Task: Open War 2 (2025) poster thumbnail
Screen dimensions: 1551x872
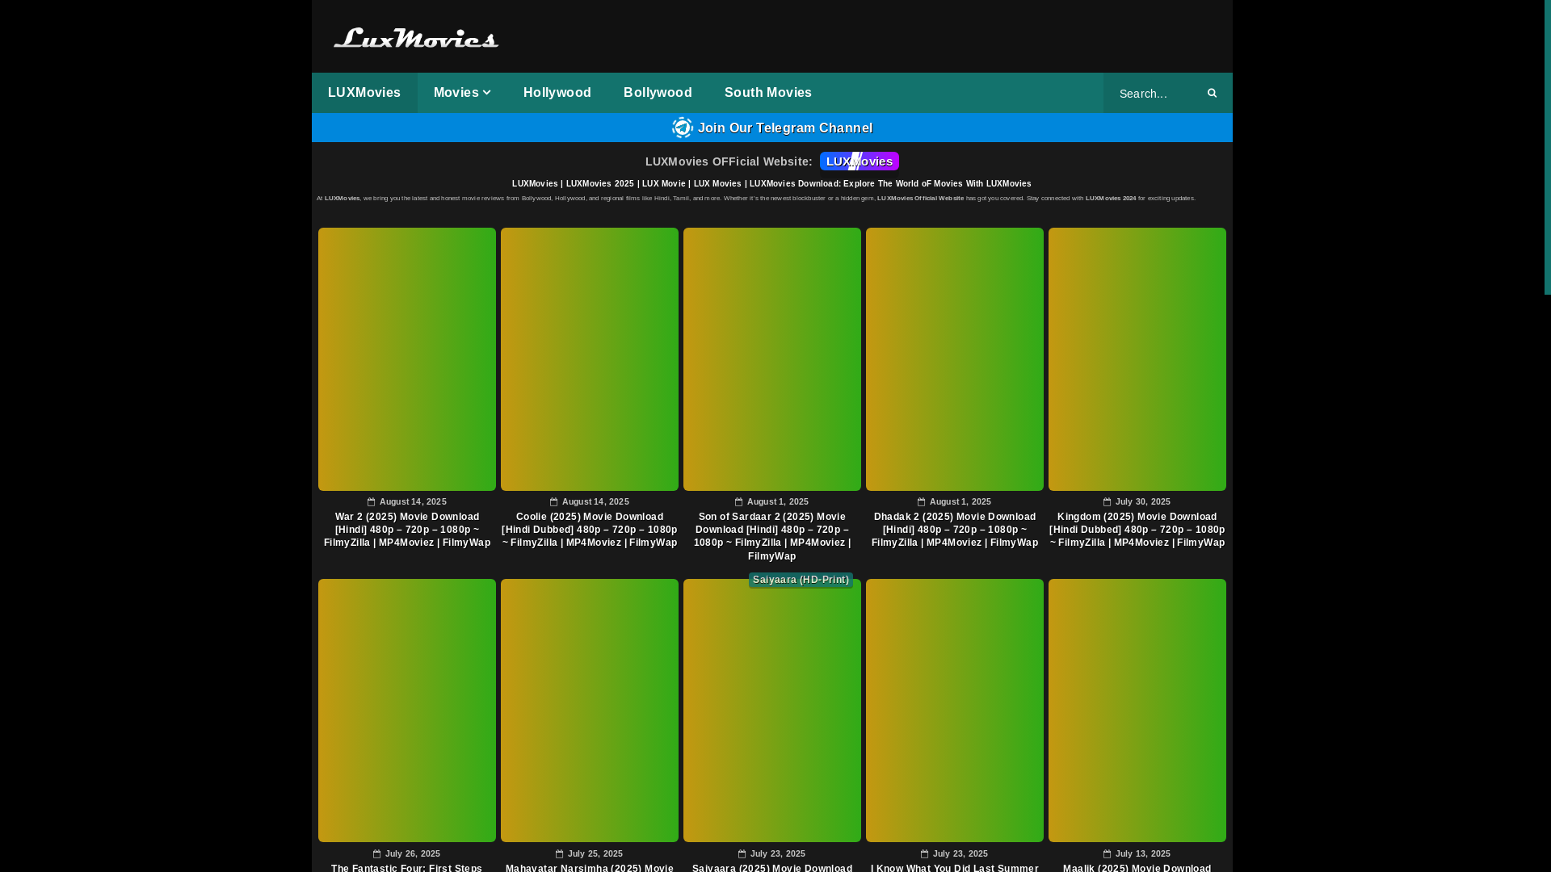Action: coord(407,359)
